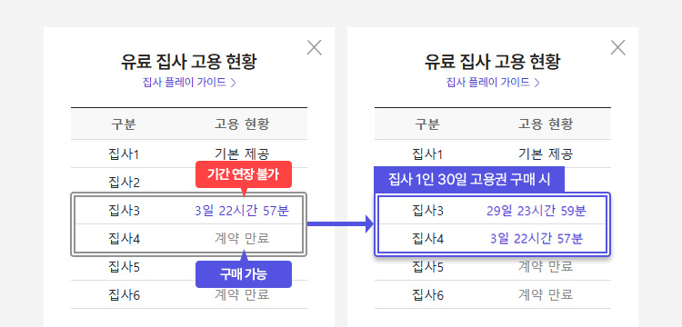
Task: Close the left 유료 집사 고용 현황 popup
Action: coord(314,48)
